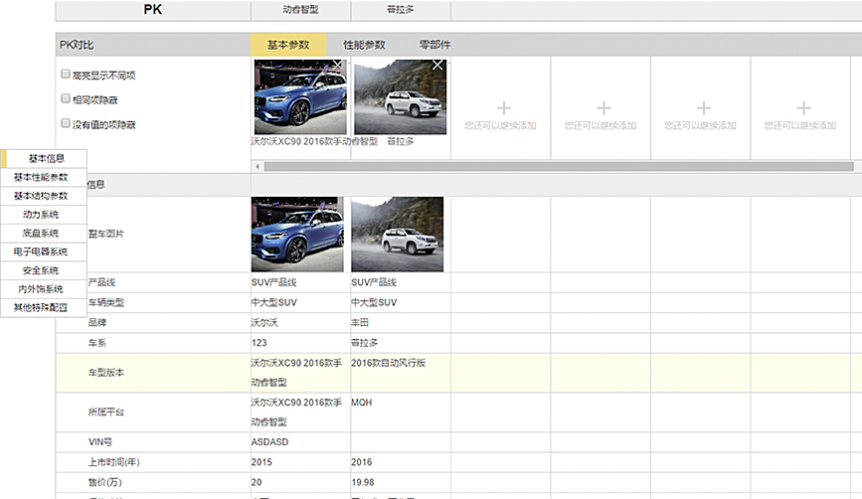This screenshot has width=862, height=499.
Task: Open the 零部件 tab
Action: point(434,45)
